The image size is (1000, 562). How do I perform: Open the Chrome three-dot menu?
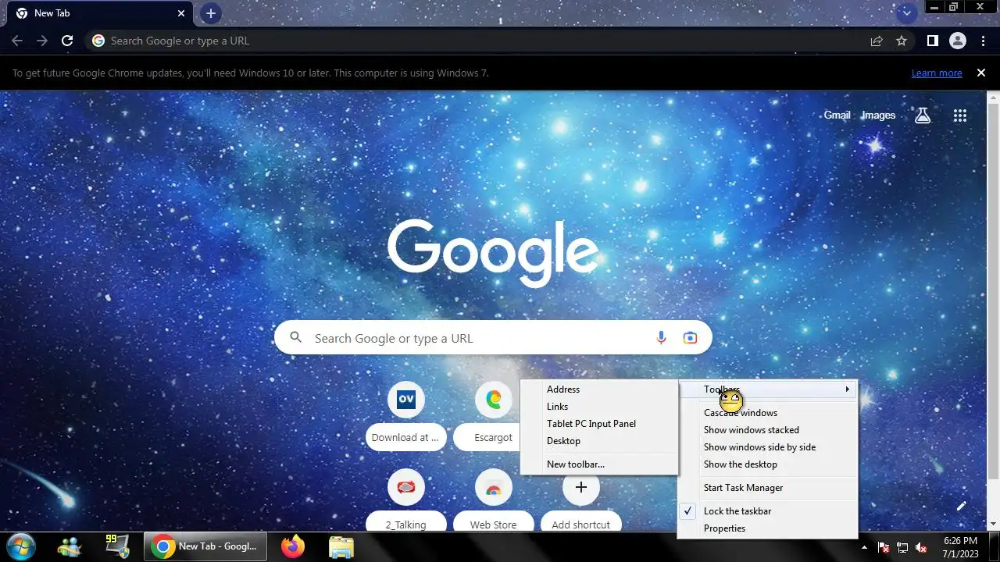pyautogui.click(x=983, y=41)
